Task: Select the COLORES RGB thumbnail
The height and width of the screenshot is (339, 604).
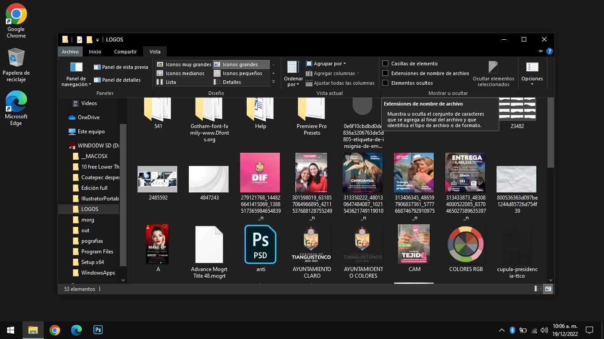Action: point(466,245)
